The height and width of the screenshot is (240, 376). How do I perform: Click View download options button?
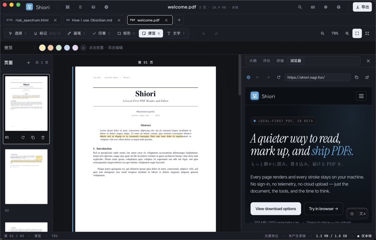[x=276, y=209]
